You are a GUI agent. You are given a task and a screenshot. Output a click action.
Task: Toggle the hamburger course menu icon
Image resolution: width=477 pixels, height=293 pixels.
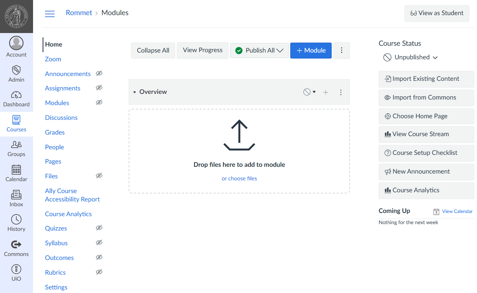pos(50,14)
